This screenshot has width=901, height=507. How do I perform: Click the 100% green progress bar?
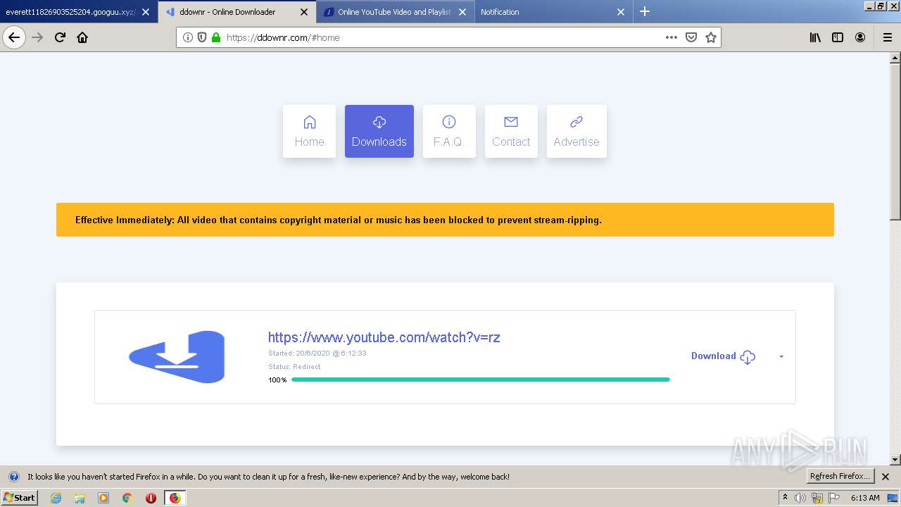[481, 380]
